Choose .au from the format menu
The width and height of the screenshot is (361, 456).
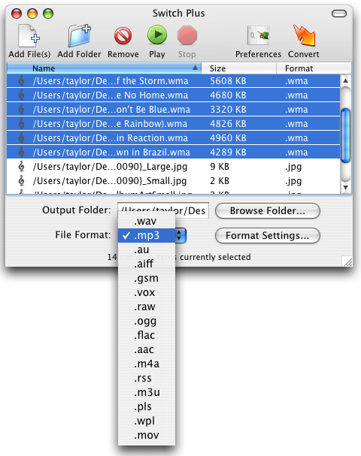click(147, 249)
